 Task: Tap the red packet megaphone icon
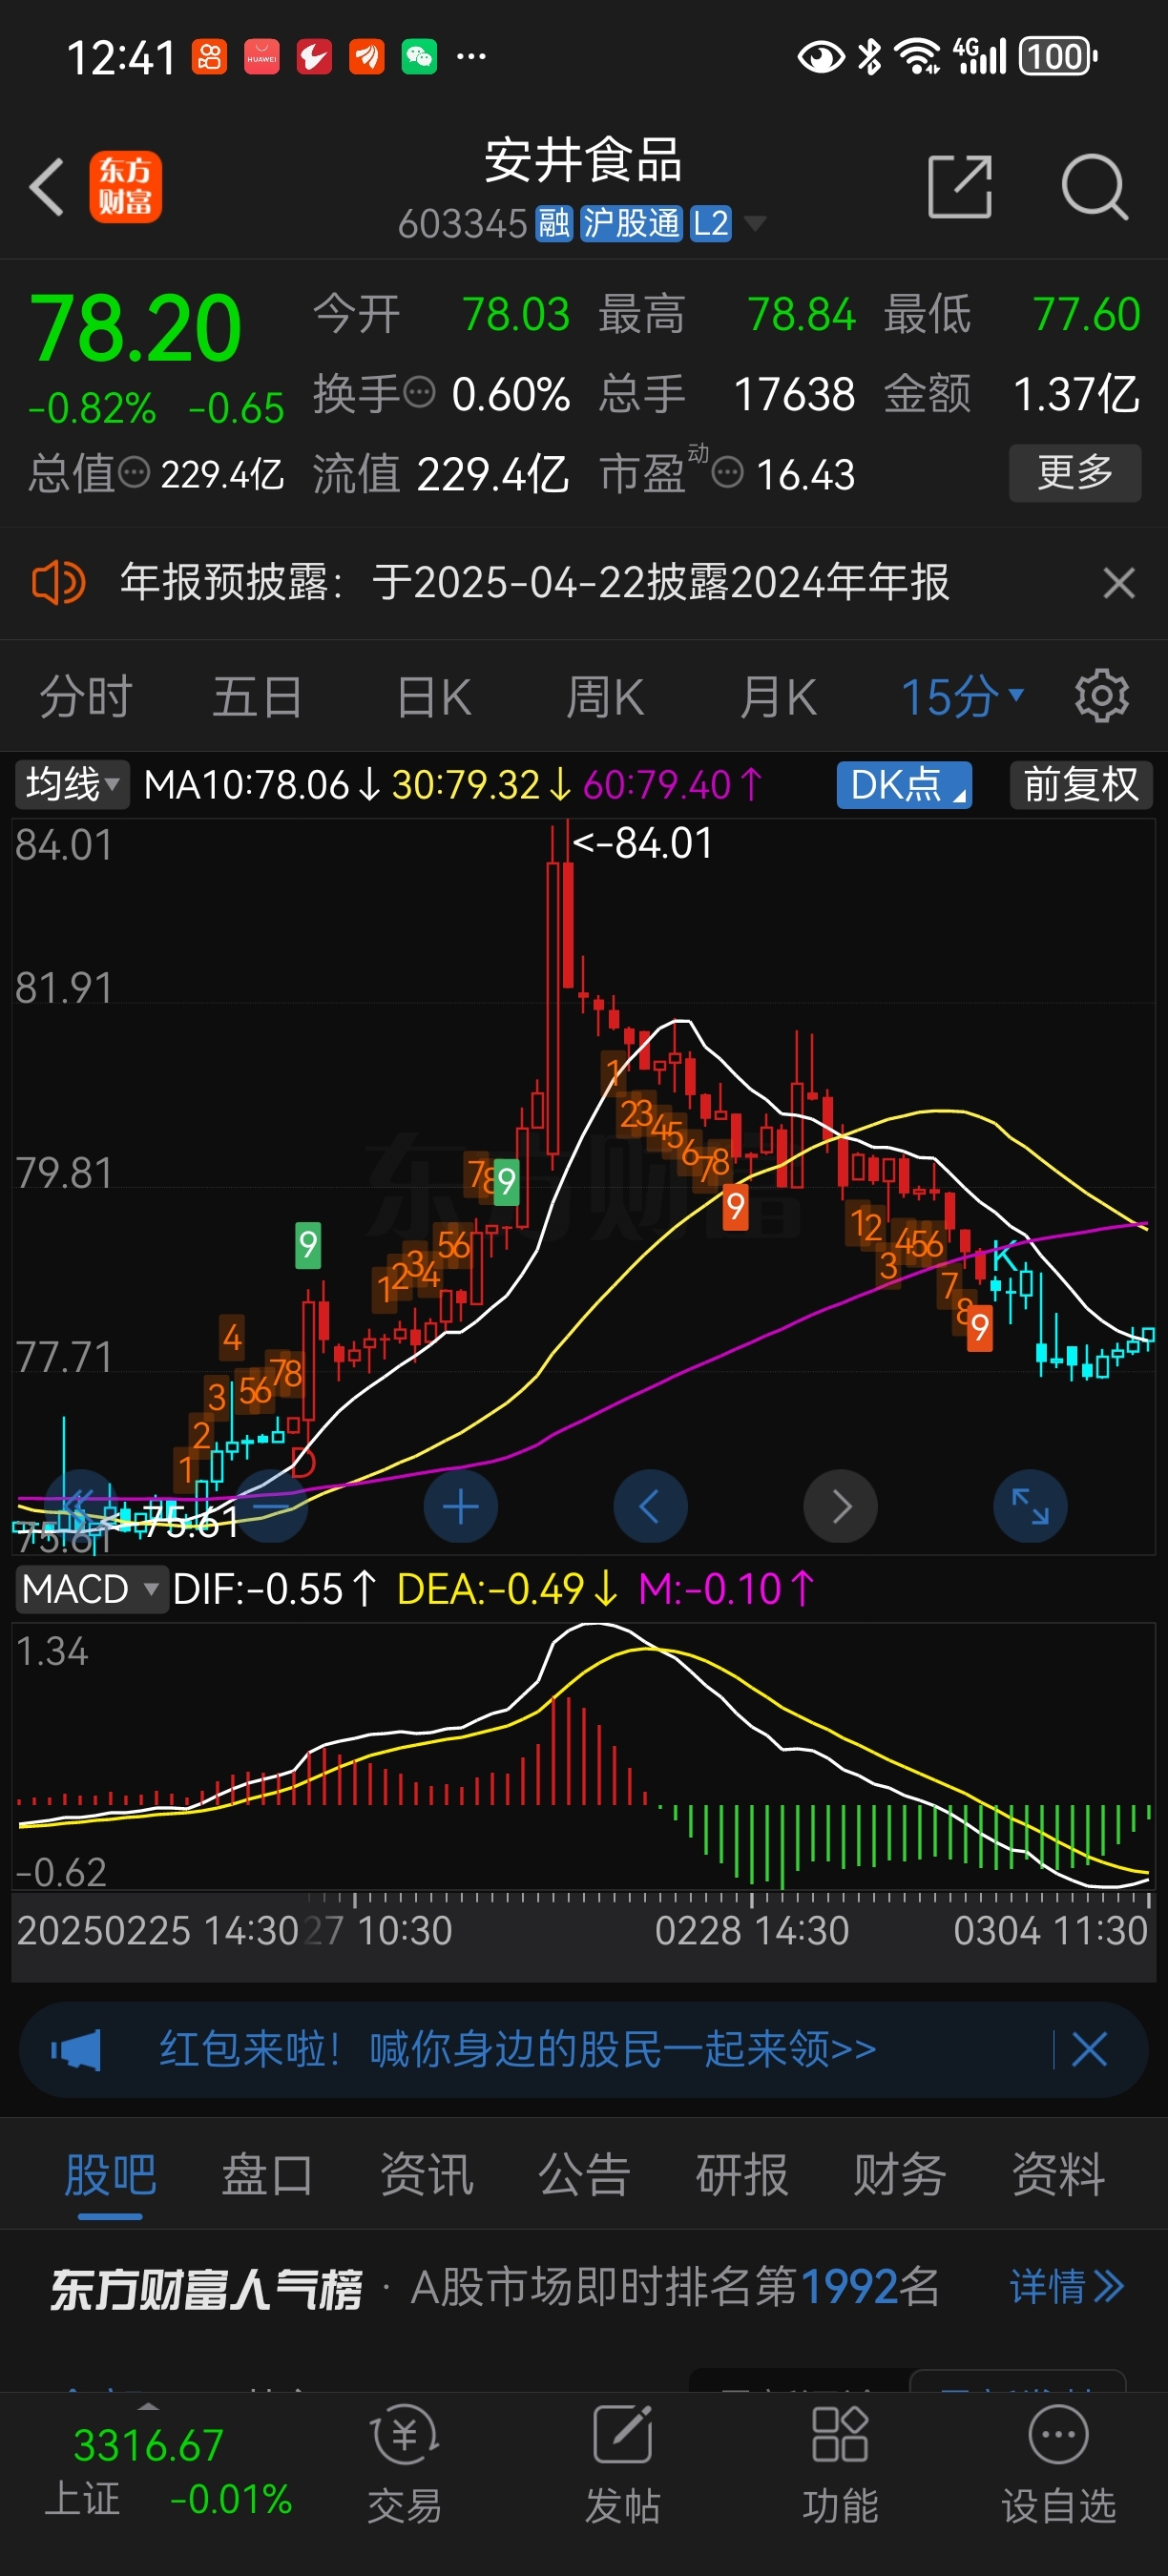tap(77, 2050)
